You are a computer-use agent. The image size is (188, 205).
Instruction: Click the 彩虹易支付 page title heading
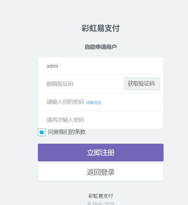tap(101, 28)
